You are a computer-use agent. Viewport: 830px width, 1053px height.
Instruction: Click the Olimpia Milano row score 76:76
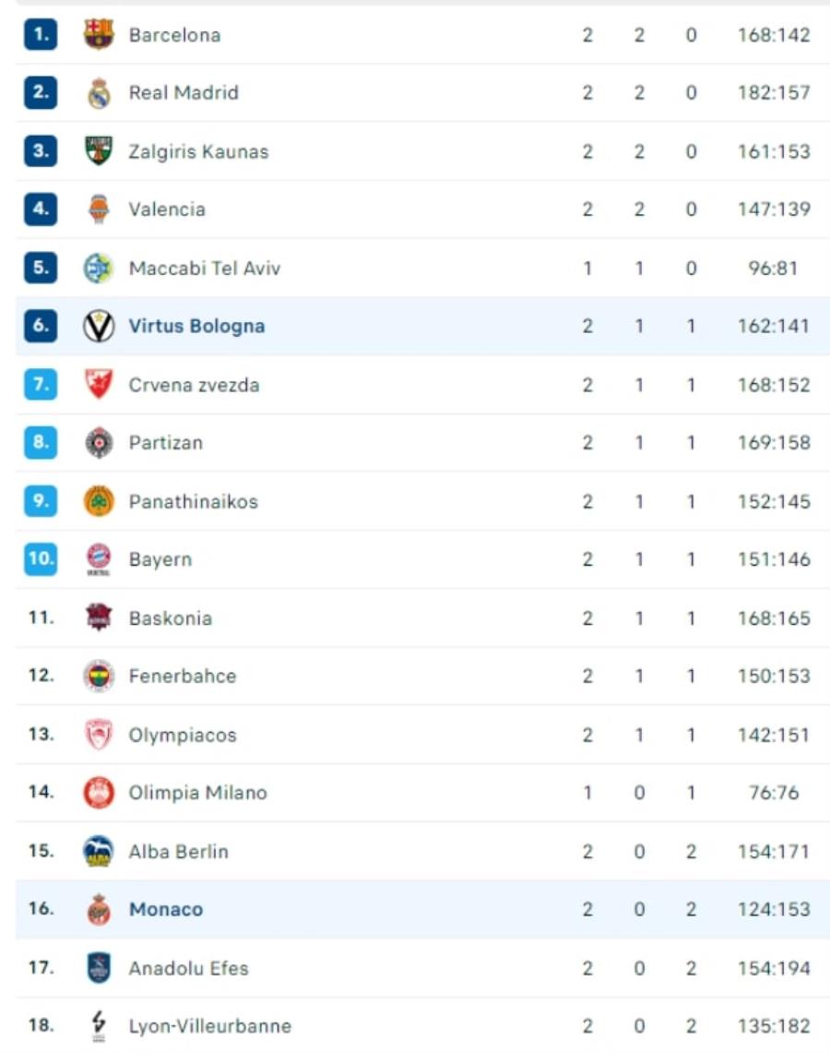tap(774, 793)
